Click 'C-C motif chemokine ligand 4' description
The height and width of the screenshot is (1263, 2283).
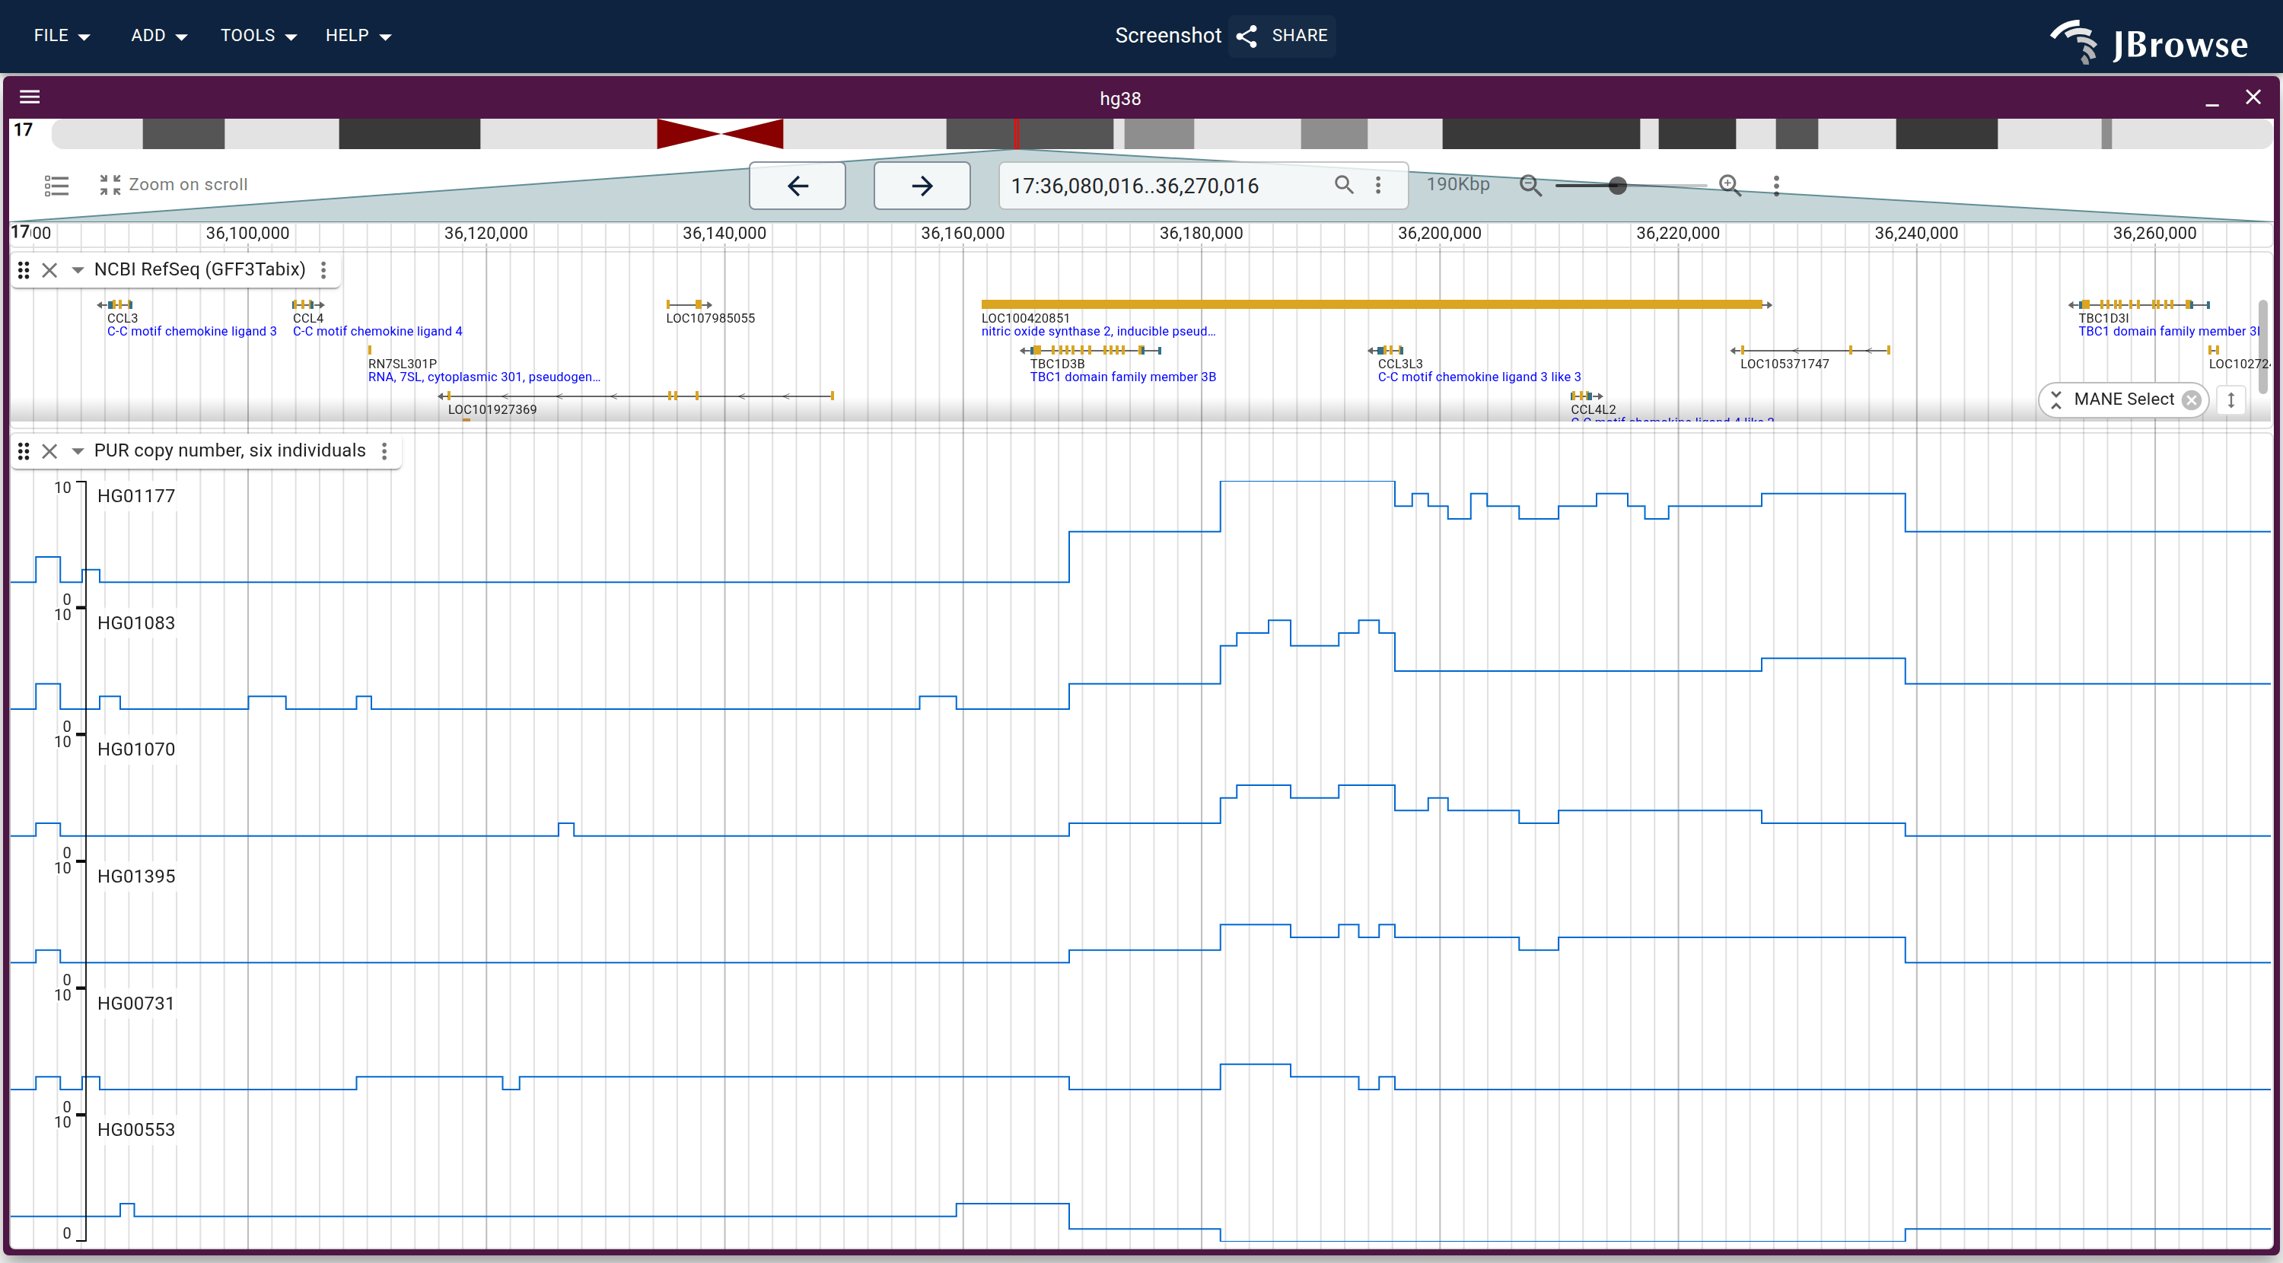tap(377, 332)
